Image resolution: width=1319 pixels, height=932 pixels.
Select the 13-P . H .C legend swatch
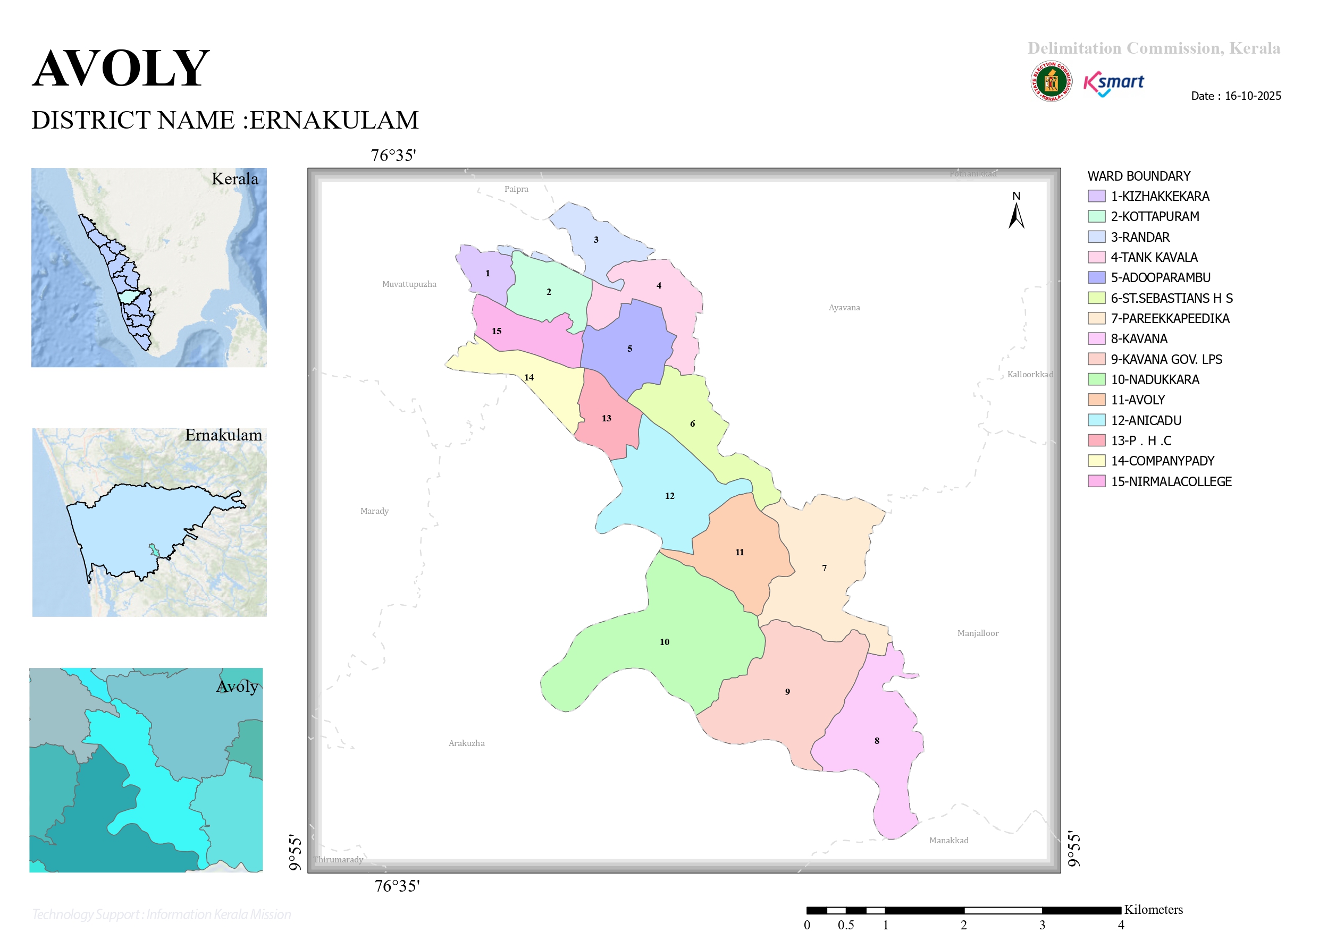(1096, 440)
